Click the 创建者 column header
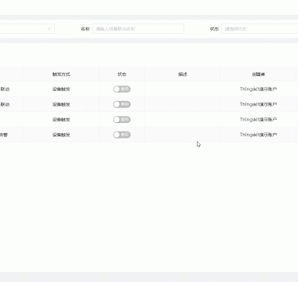The width and height of the screenshot is (298, 282). pos(259,74)
